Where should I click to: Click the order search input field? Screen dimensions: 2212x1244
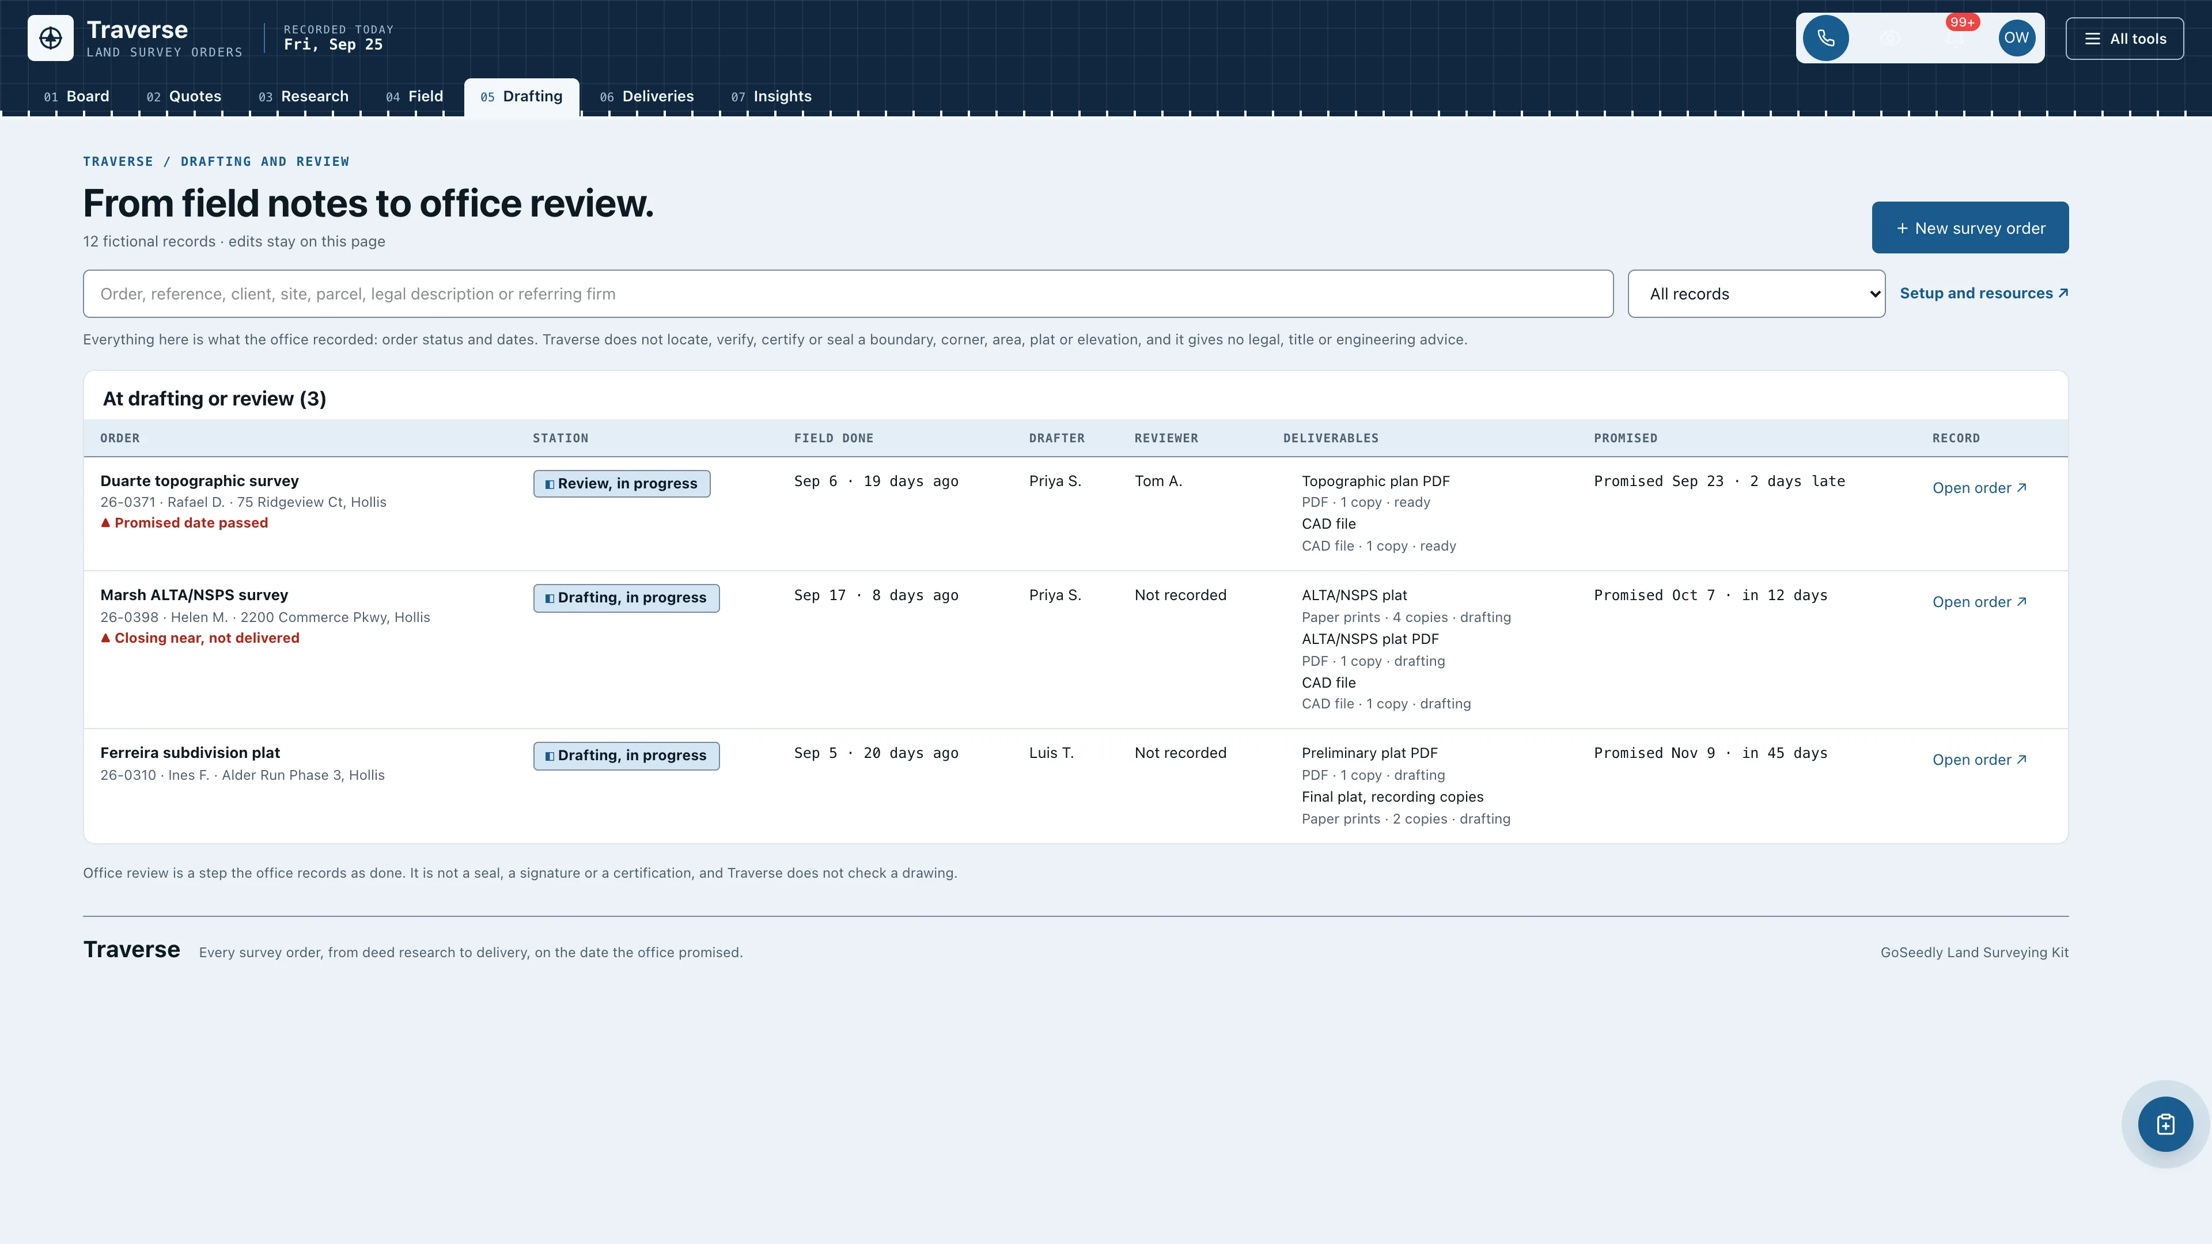pos(847,294)
